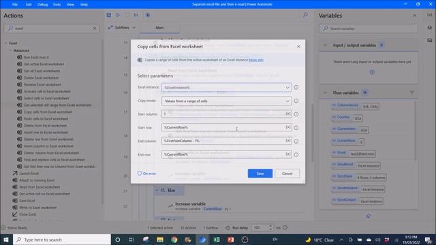Open the Subflows dropdown
The height and width of the screenshot is (245, 436).
(122, 27)
